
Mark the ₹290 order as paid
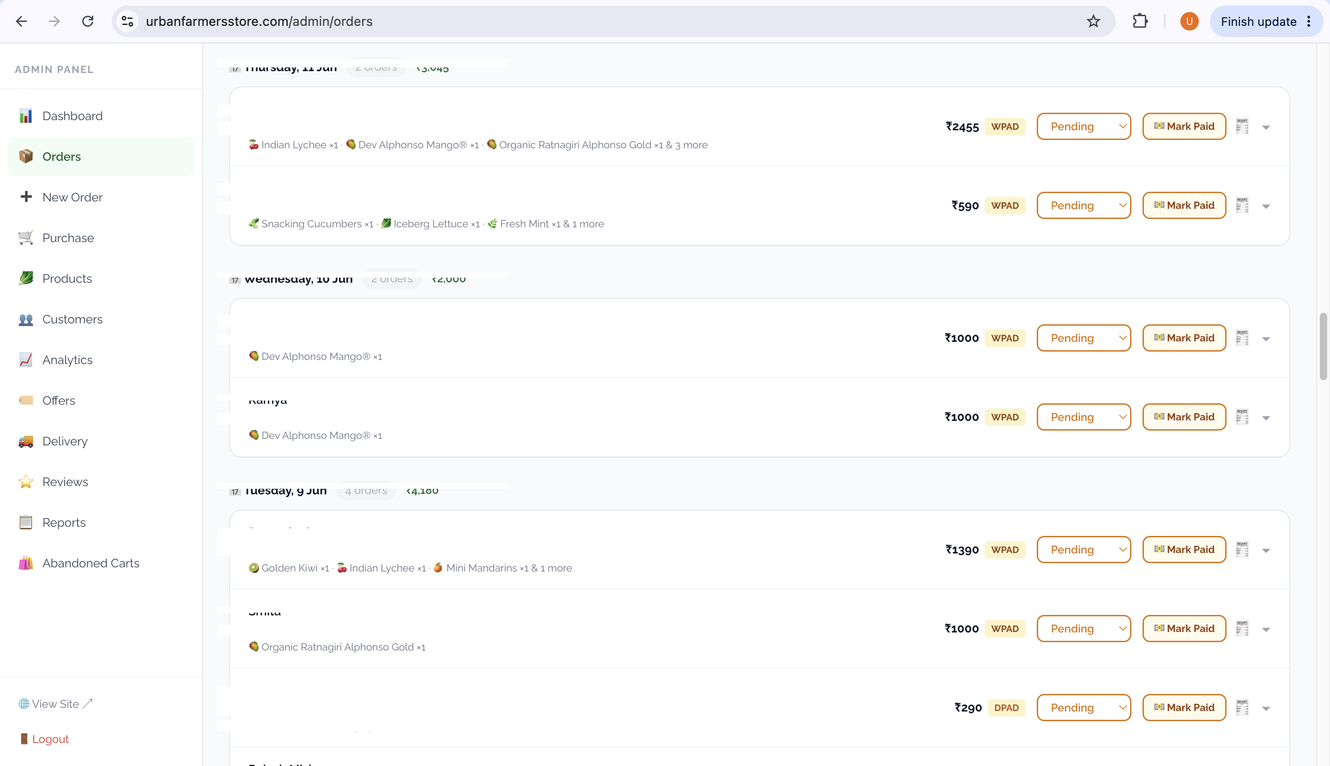(x=1185, y=708)
